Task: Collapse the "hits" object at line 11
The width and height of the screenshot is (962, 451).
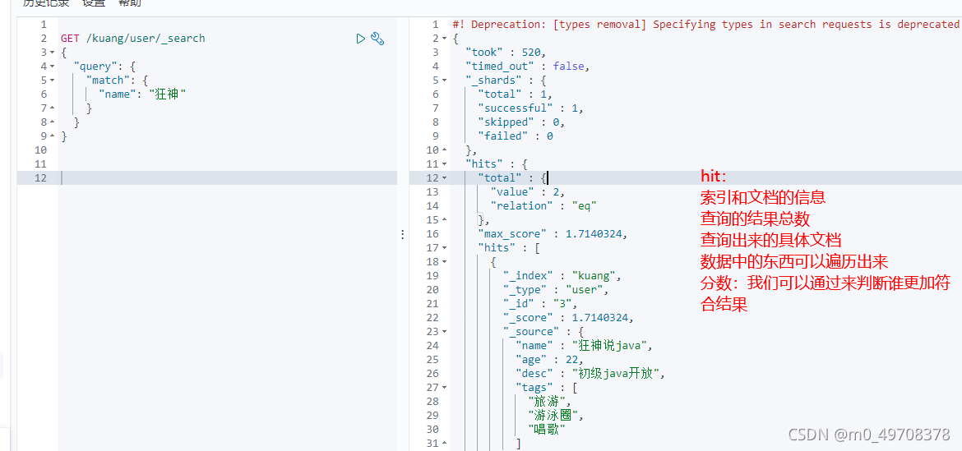Action: pos(445,165)
